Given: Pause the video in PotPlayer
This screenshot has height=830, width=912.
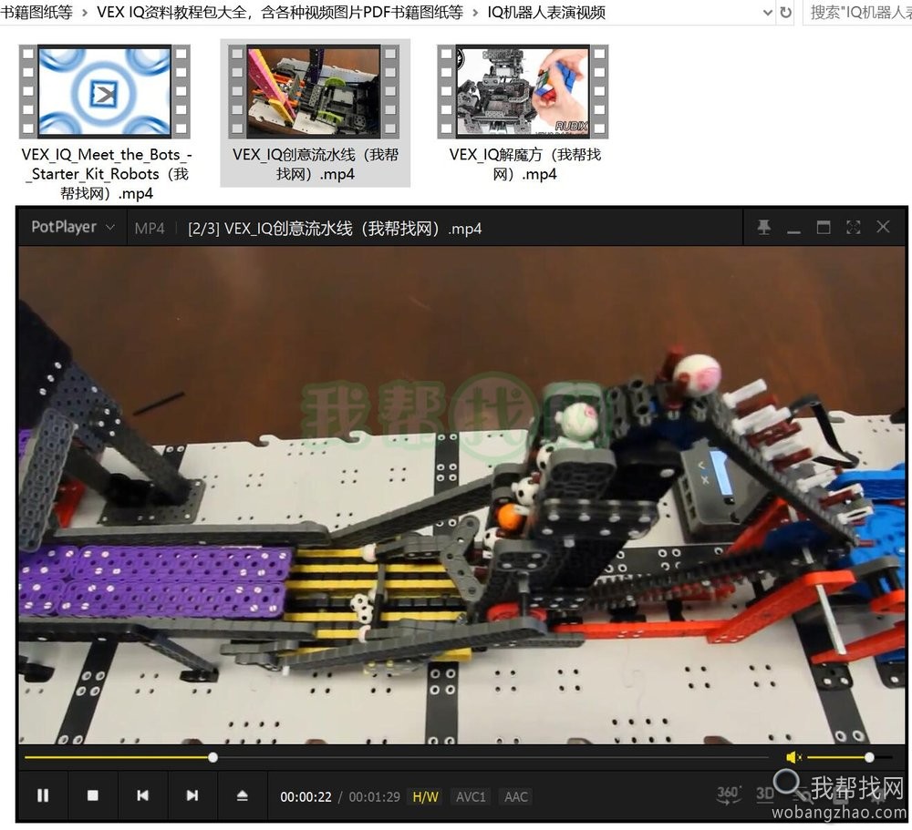Looking at the screenshot, I should click(x=43, y=795).
